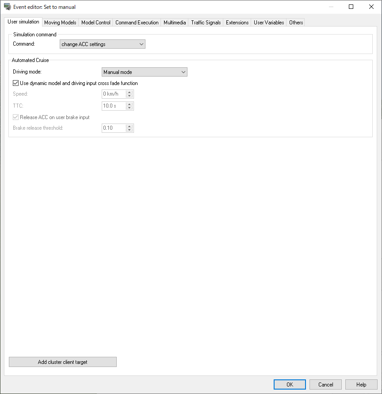This screenshot has width=382, height=394.
Task: Click the 'Automated Cruise' group title
Action: pyautogui.click(x=31, y=60)
